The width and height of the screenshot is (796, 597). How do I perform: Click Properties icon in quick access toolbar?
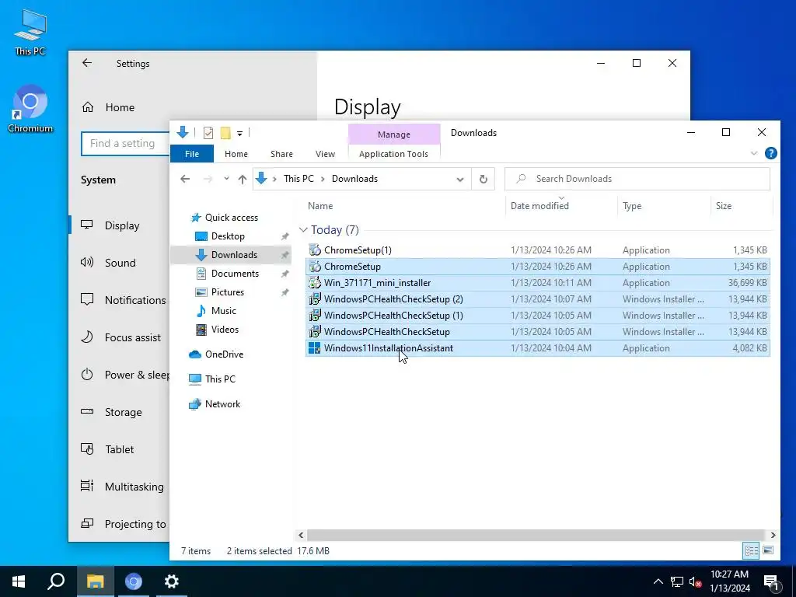pyautogui.click(x=208, y=133)
